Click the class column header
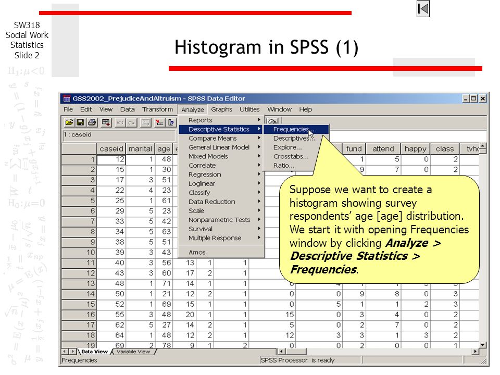Viewport: 500px width, 375px height. coord(445,148)
